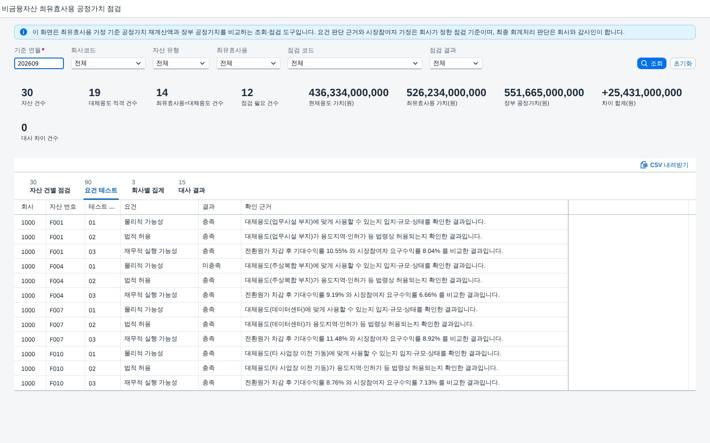Switch to the 대사 결과 tab
The image size is (710, 443).
(192, 187)
